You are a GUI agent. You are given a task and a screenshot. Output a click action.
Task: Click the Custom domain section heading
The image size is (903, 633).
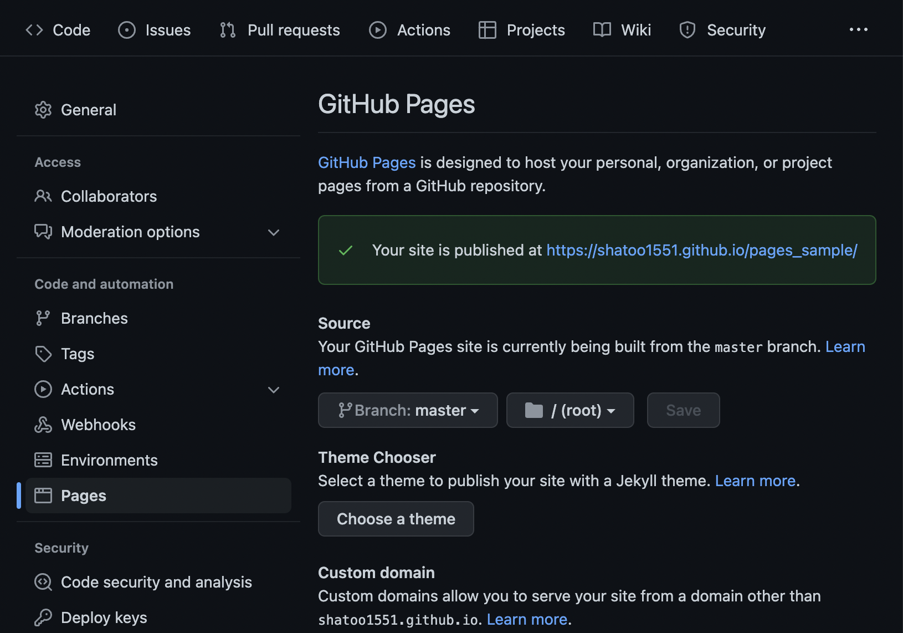point(376,573)
